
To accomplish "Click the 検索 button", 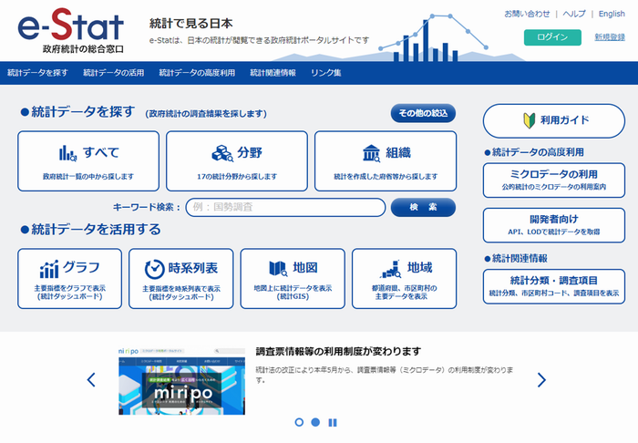I will (x=423, y=207).
